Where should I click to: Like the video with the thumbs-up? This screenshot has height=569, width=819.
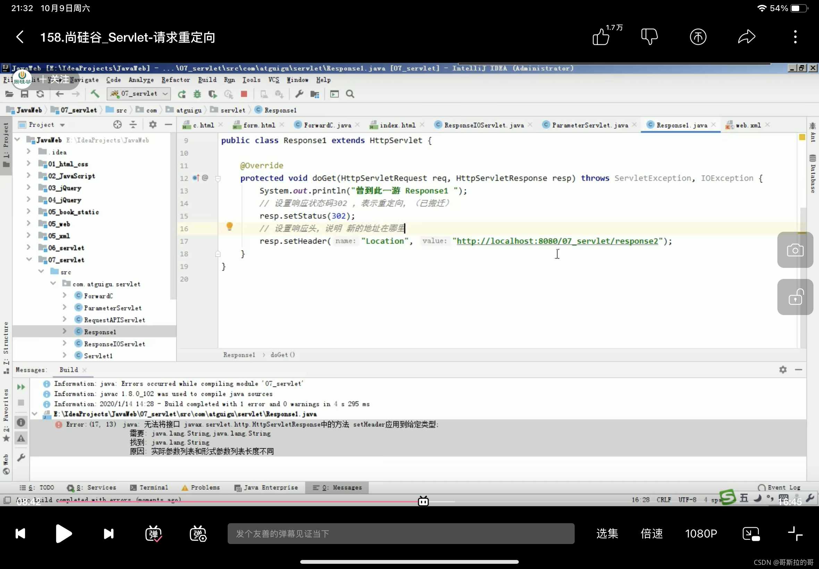tap(601, 37)
